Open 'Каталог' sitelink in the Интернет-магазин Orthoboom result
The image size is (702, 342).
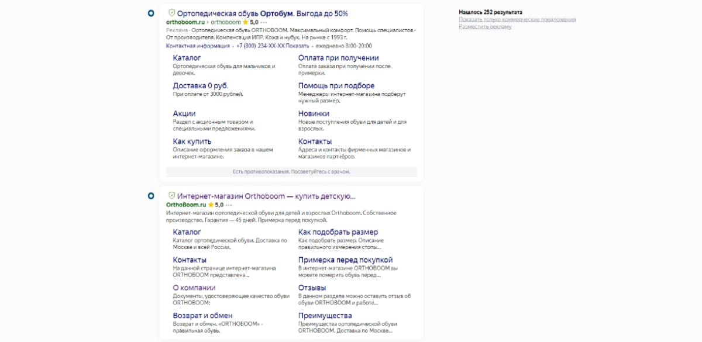point(187,232)
